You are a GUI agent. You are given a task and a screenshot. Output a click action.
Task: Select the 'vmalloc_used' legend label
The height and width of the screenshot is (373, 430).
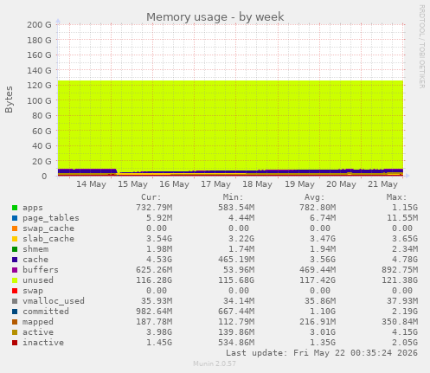(54, 301)
